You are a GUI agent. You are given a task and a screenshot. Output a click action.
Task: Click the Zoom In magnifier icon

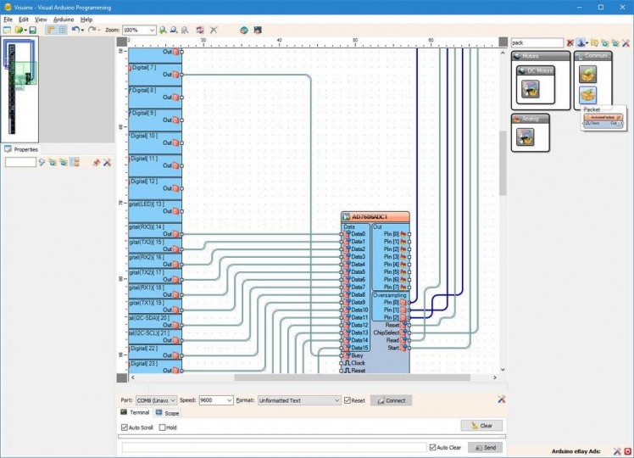[164, 30]
